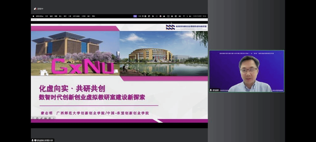Click the purple input method icon
Image resolution: width=316 pixels, height=142 pixels.
pos(135,16)
